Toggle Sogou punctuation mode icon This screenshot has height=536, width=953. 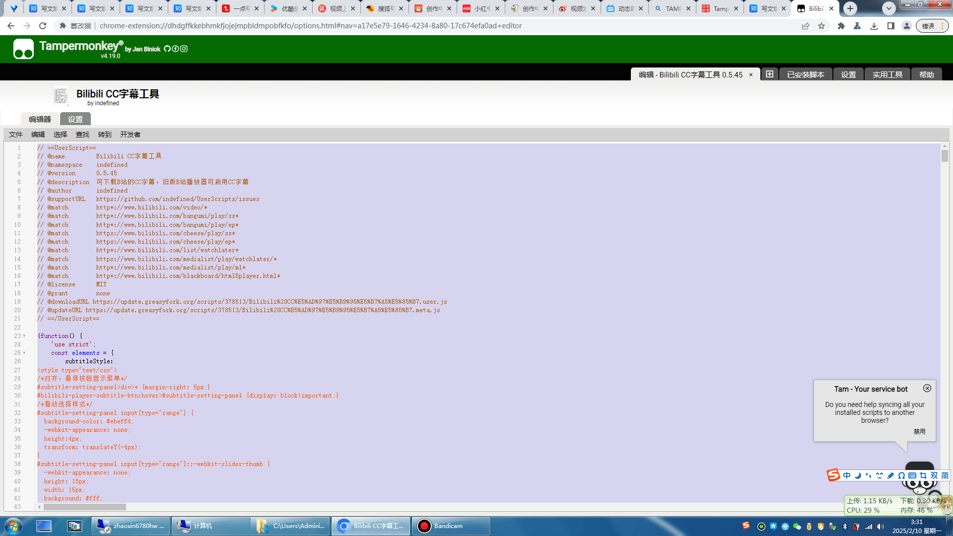[x=869, y=475]
